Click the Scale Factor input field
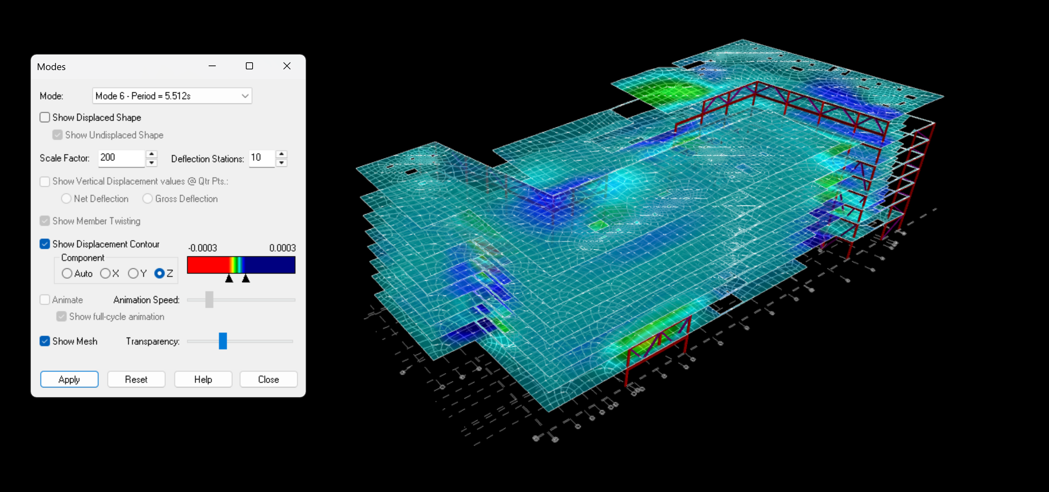 (x=122, y=158)
